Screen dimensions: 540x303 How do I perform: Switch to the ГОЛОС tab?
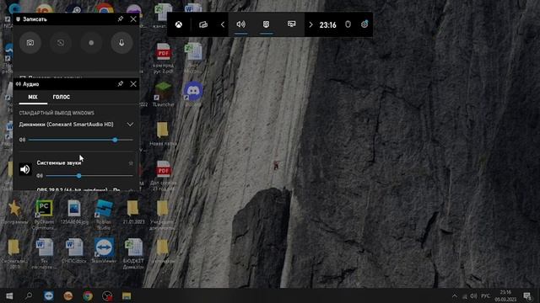(x=62, y=98)
